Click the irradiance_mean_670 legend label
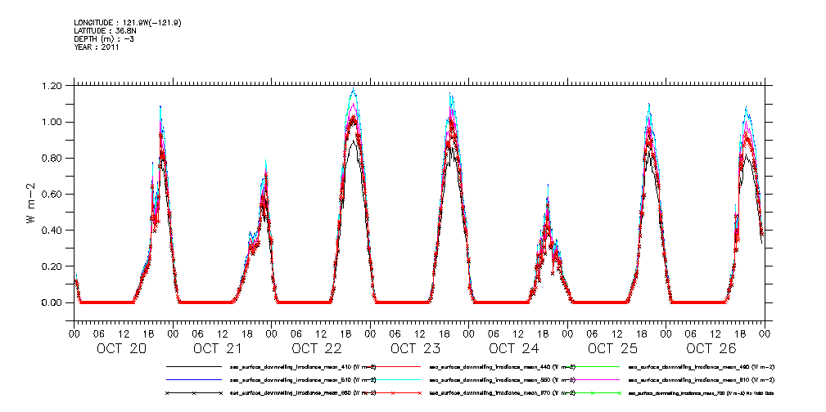This screenshot has width=826, height=412. click(503, 393)
